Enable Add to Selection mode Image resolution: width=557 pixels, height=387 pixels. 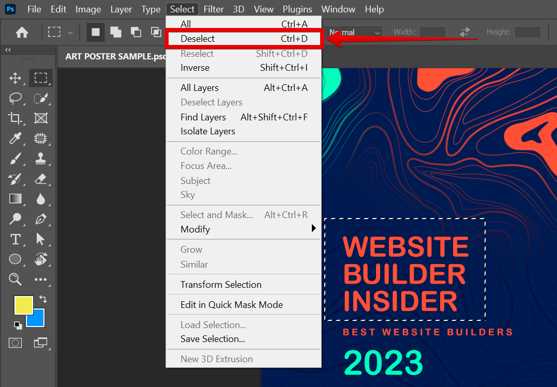click(115, 32)
